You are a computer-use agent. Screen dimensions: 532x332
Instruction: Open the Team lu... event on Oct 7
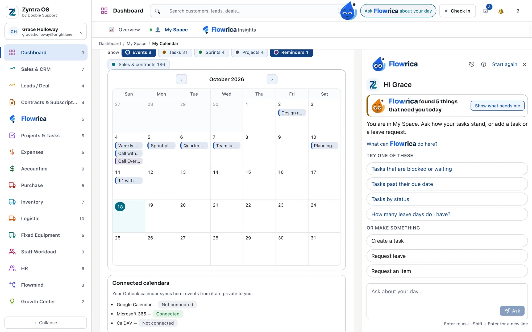[226, 146]
